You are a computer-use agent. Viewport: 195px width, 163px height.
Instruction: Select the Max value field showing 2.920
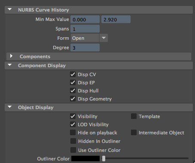[116, 19]
